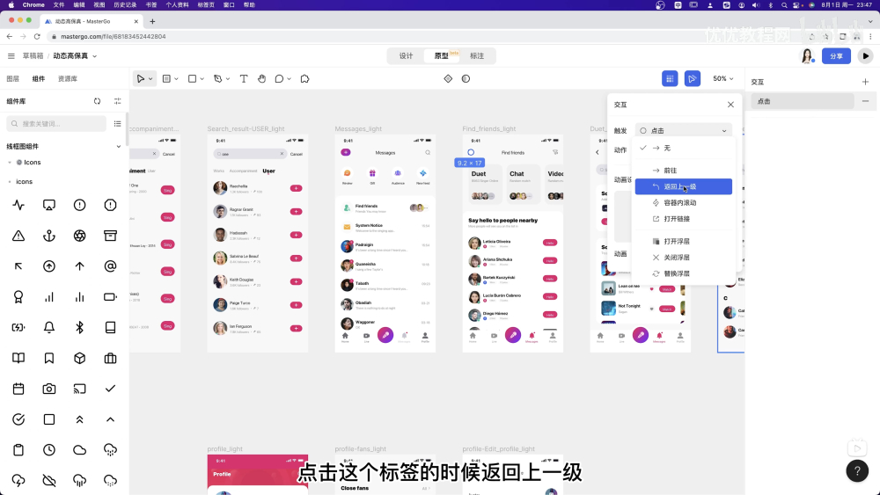Choose 打开浮层 action option
The height and width of the screenshot is (495, 880).
(683, 242)
